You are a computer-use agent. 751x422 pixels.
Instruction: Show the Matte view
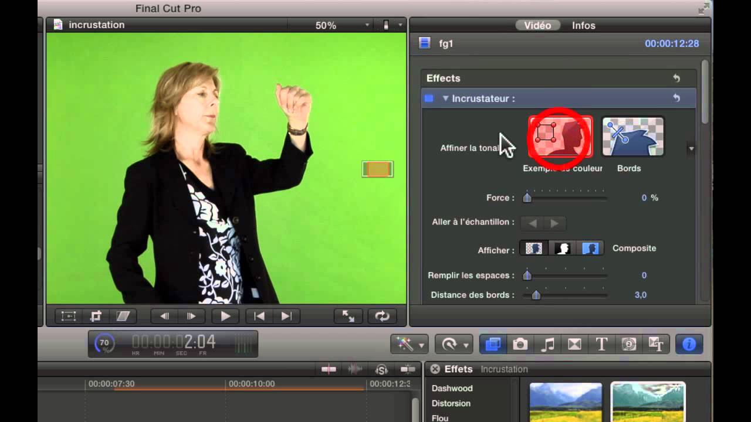click(x=563, y=249)
